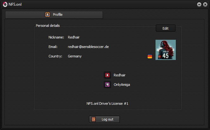Click the Country: label
The height and width of the screenshot is (130, 210).
pyautogui.click(x=55, y=56)
